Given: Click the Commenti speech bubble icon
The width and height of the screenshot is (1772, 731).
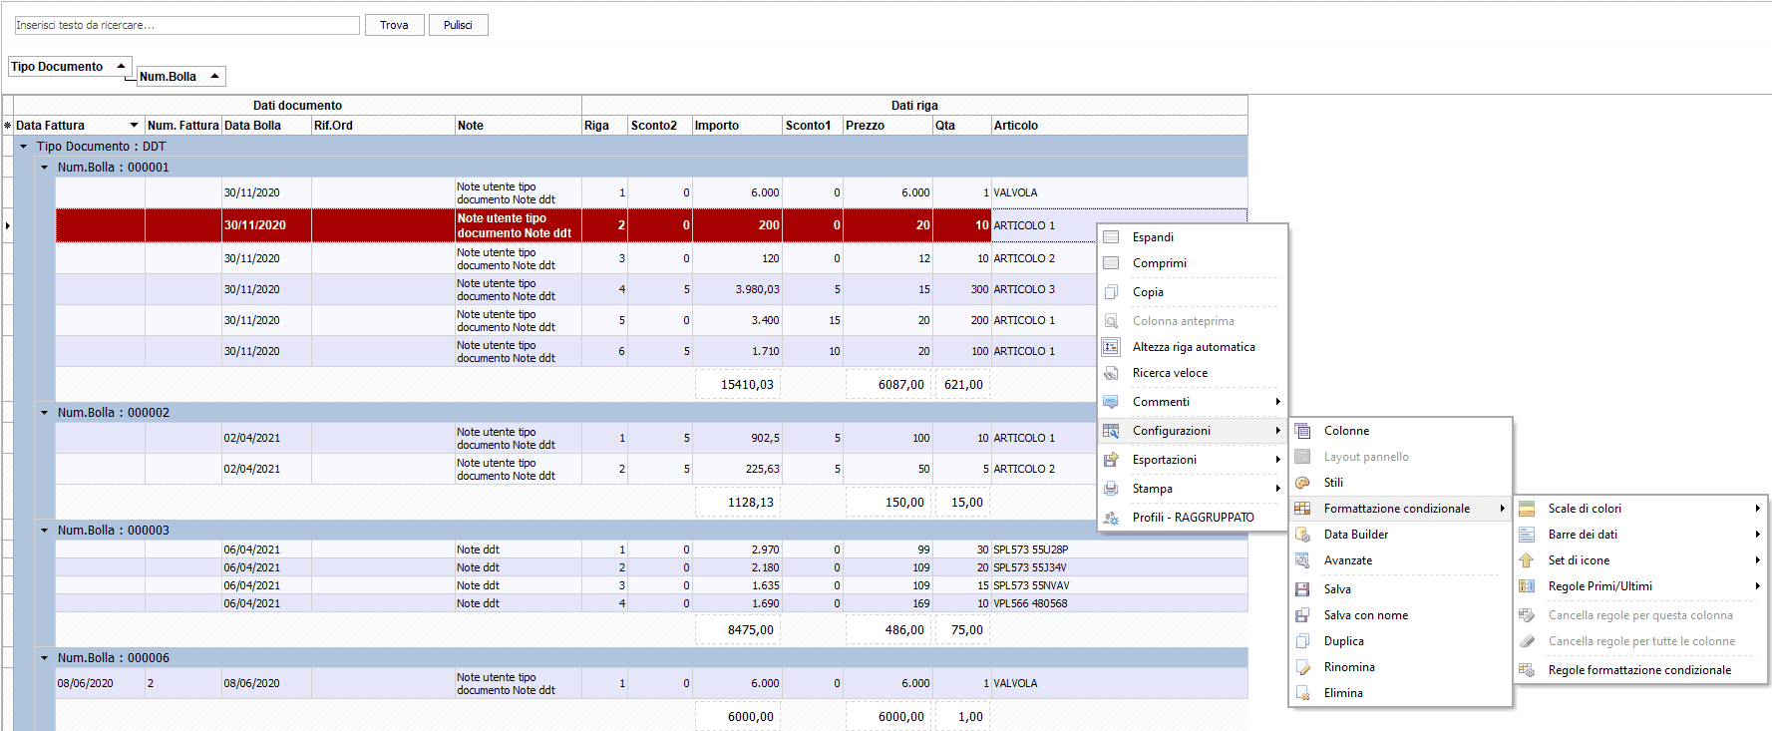Looking at the screenshot, I should (x=1111, y=402).
